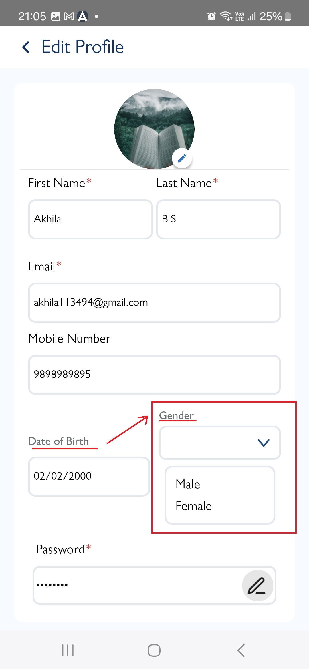The image size is (309, 669).
Task: Tap the blue pencil icon on profile photo
Action: 182,158
